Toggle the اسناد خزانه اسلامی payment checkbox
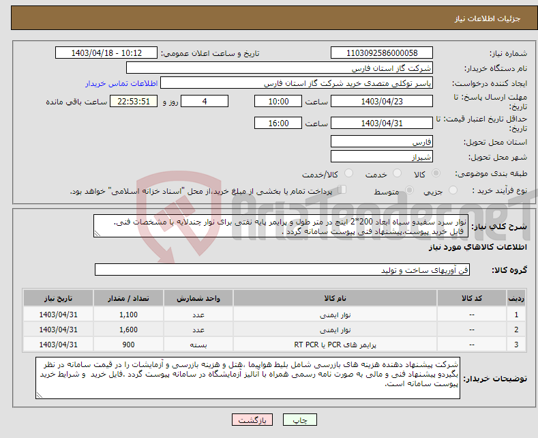 (x=342, y=190)
